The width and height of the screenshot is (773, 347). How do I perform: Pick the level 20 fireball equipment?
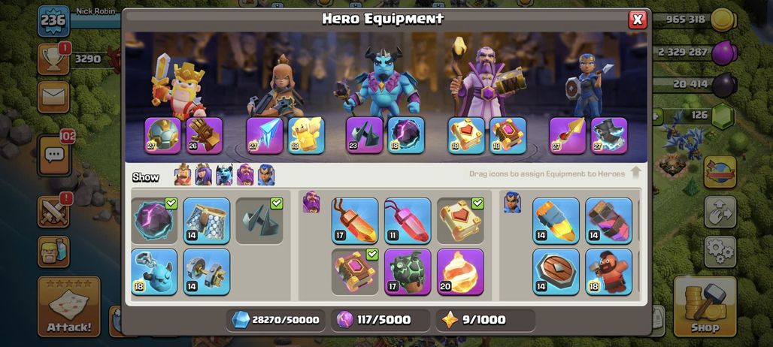coord(460,272)
